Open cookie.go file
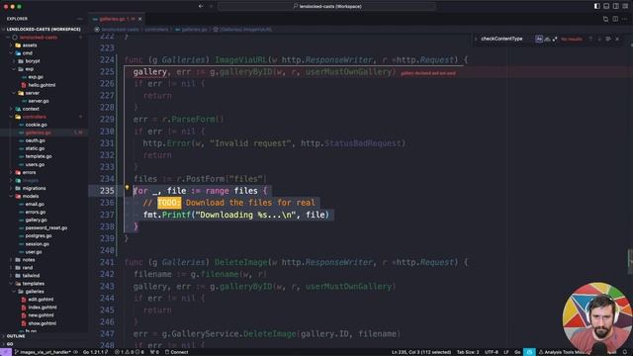 click(x=37, y=125)
